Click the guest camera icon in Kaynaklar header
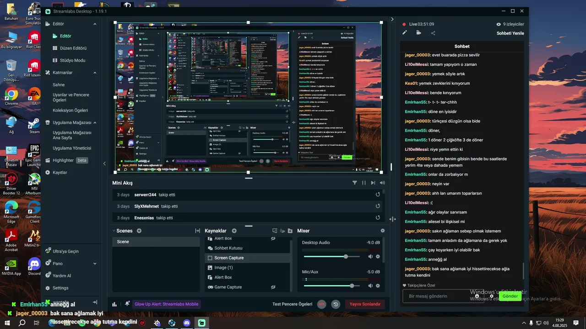Screen dimensions: 586x329 point(282,231)
